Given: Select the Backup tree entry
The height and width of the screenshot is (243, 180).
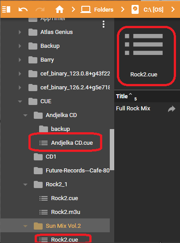Looking at the screenshot, I should 50,46.
